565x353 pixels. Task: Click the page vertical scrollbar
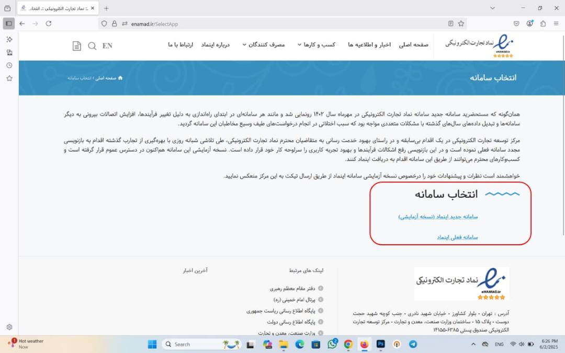[x=563, y=135]
